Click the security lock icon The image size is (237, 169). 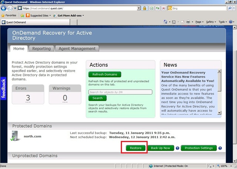144,8
